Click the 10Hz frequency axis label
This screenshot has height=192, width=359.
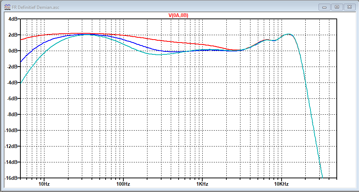(x=44, y=184)
